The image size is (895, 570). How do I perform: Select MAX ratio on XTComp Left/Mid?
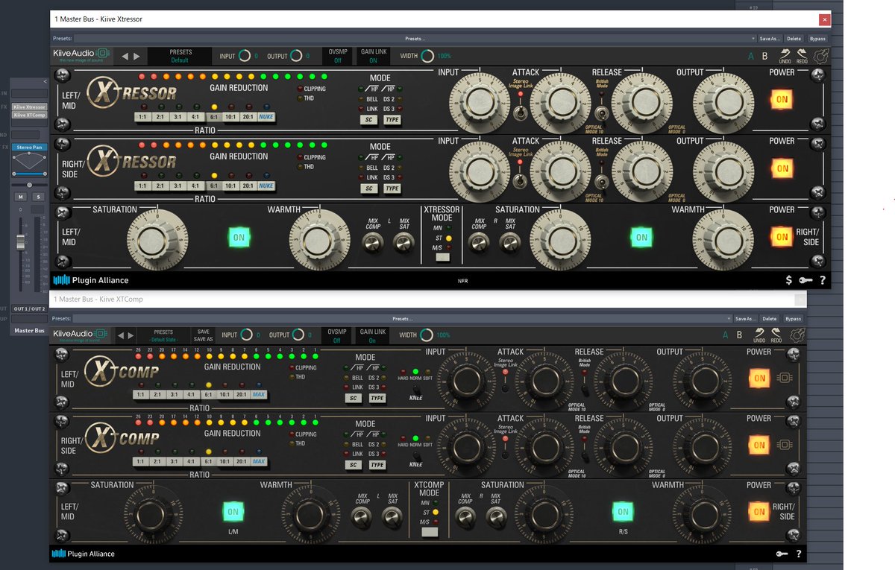pyautogui.click(x=259, y=394)
